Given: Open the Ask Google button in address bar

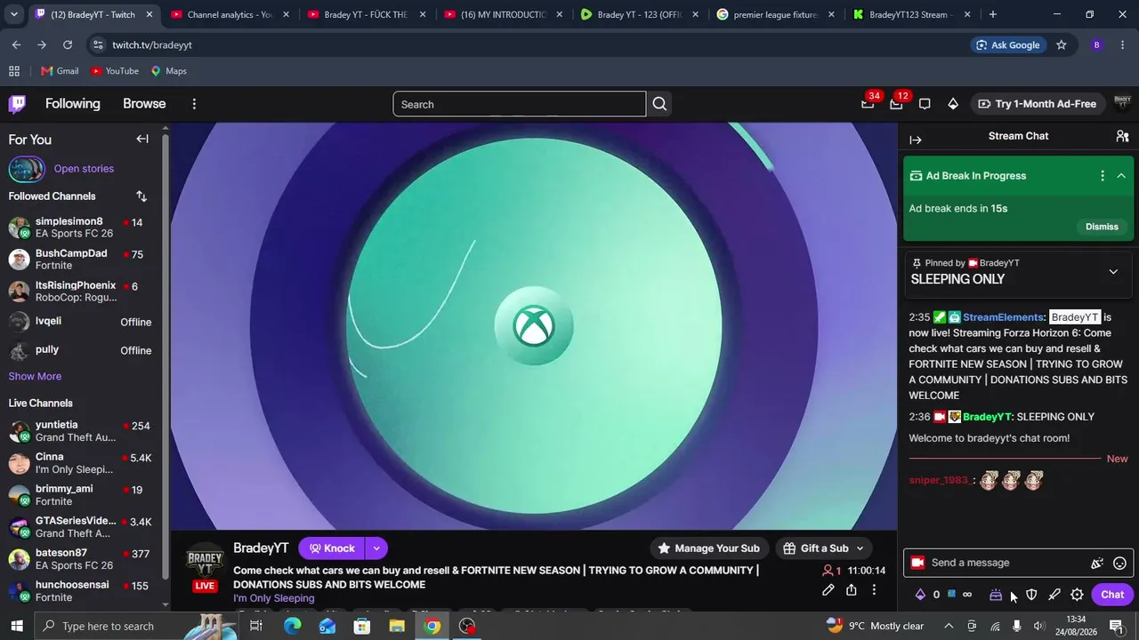Looking at the screenshot, I should tap(1007, 45).
